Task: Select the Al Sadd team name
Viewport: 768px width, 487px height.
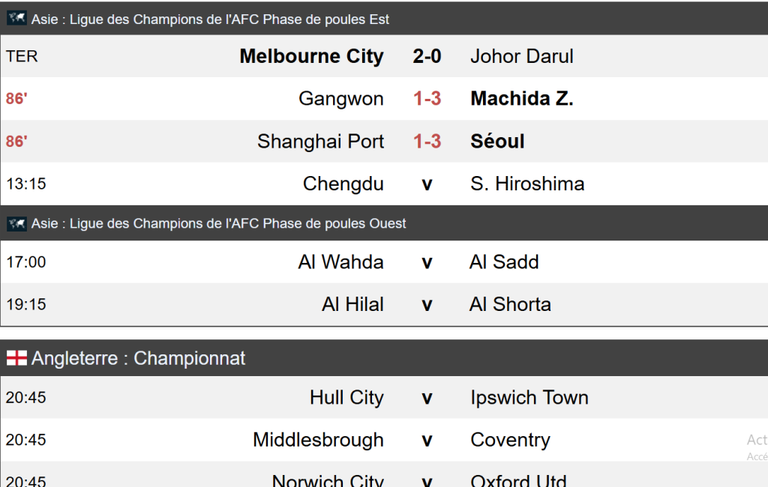Action: 504,262
